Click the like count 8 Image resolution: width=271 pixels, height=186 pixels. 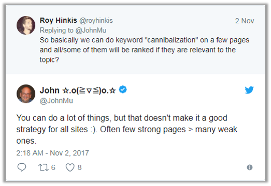point(79,167)
